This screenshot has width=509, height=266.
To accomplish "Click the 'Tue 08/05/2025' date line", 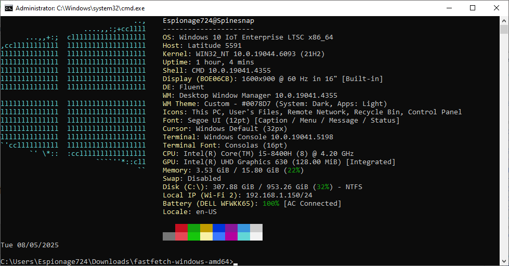I will pyautogui.click(x=30, y=245).
